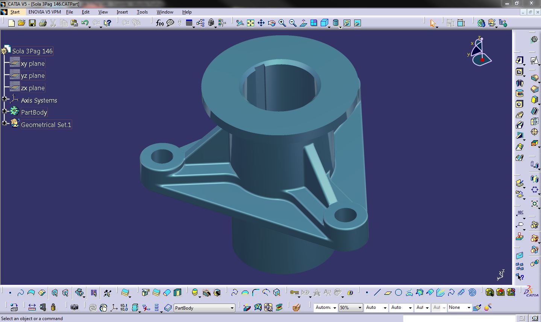Open the Design Table icon
This screenshot has width=541, height=322.
click(x=189, y=23)
